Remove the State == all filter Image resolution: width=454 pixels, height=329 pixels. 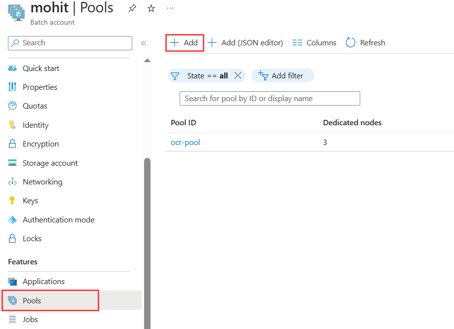click(238, 75)
